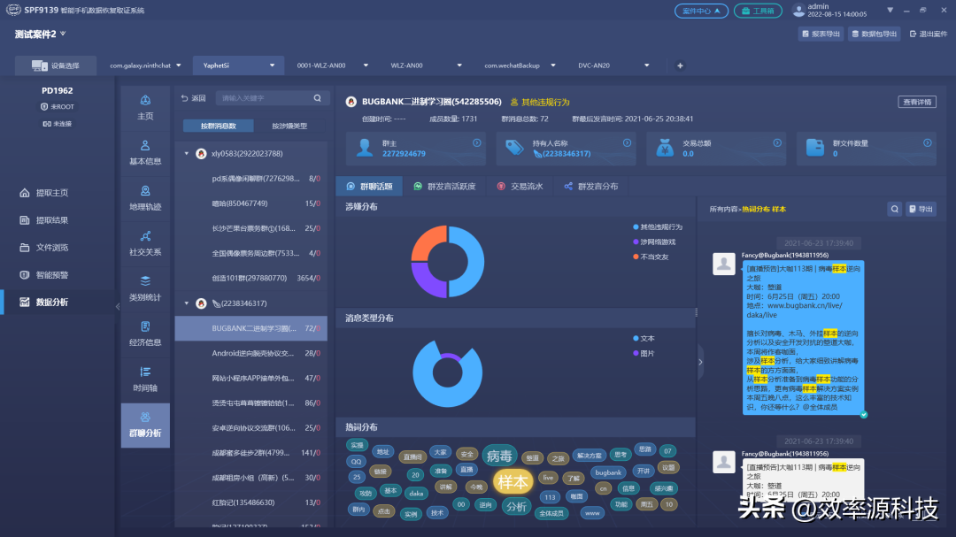Click the search icon in the chat content panel

point(894,209)
